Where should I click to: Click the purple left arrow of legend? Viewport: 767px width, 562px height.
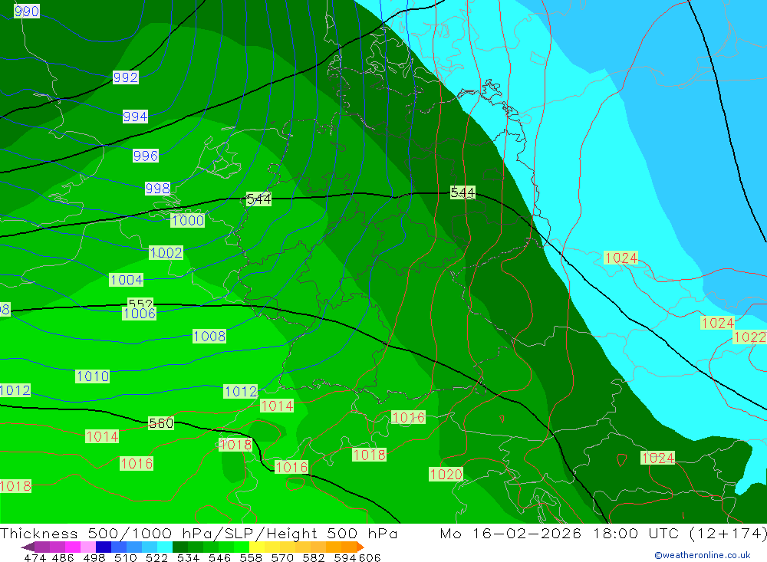click(x=28, y=547)
